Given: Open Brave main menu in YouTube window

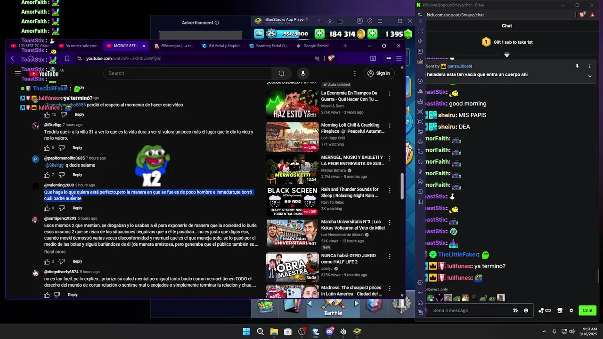Looking at the screenshot, I should point(399,58).
